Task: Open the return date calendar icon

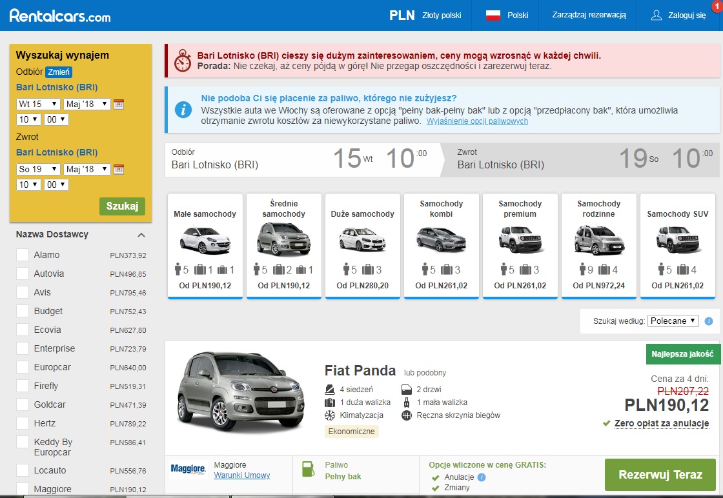Action: pyautogui.click(x=119, y=169)
